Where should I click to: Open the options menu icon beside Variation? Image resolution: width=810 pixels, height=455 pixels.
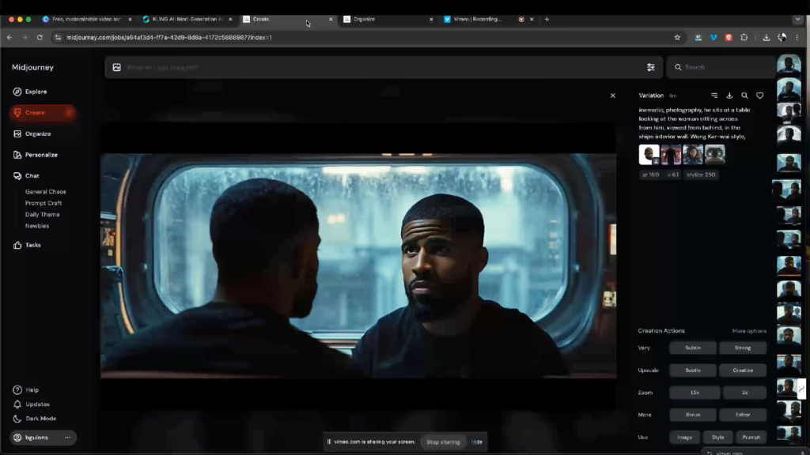[714, 96]
